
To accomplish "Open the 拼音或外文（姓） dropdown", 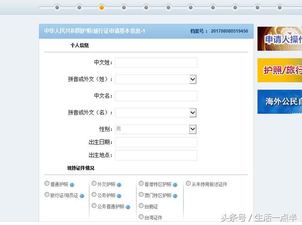I will click(156, 79).
